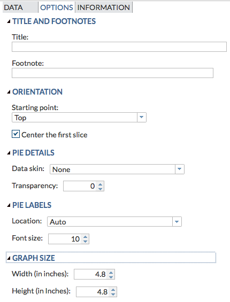Viewport: 230px width, 302px height.
Task: Decrease Transparency with the down arrow
Action: point(100,189)
